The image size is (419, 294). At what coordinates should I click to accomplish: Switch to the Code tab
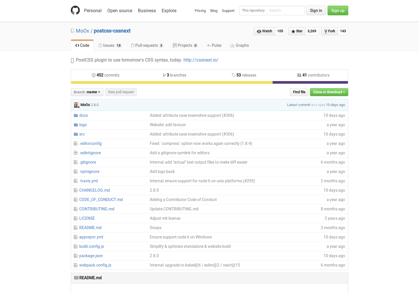(x=82, y=45)
